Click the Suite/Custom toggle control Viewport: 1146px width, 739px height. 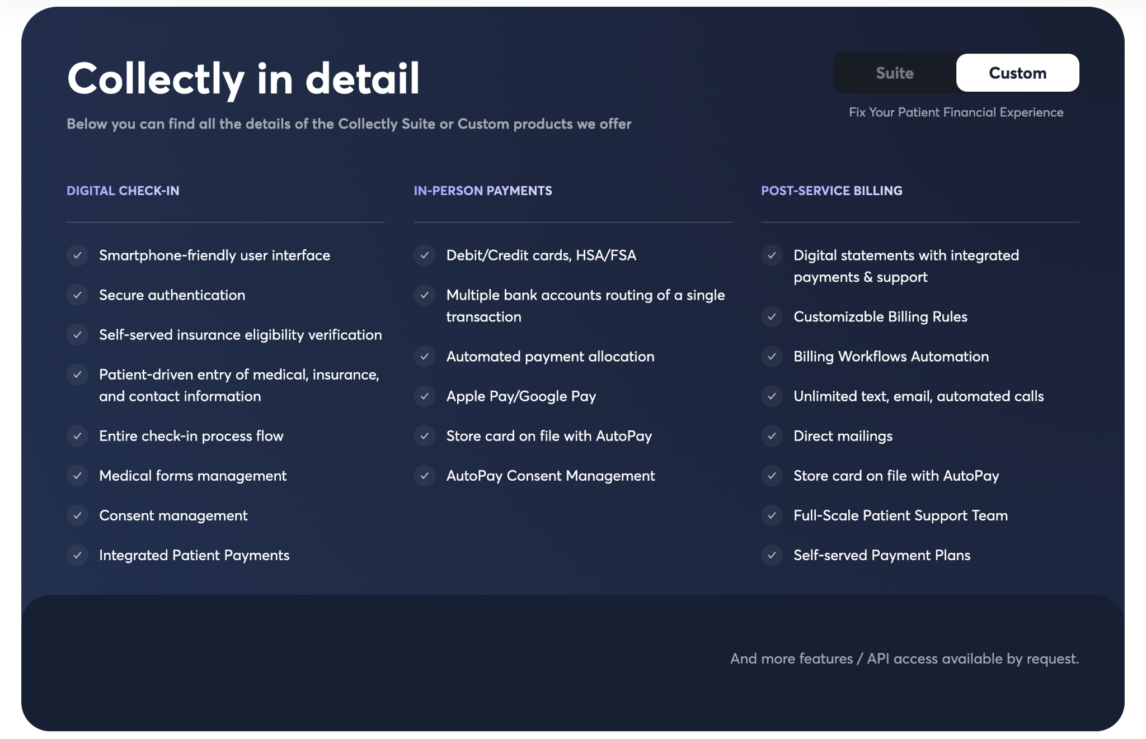[956, 73]
